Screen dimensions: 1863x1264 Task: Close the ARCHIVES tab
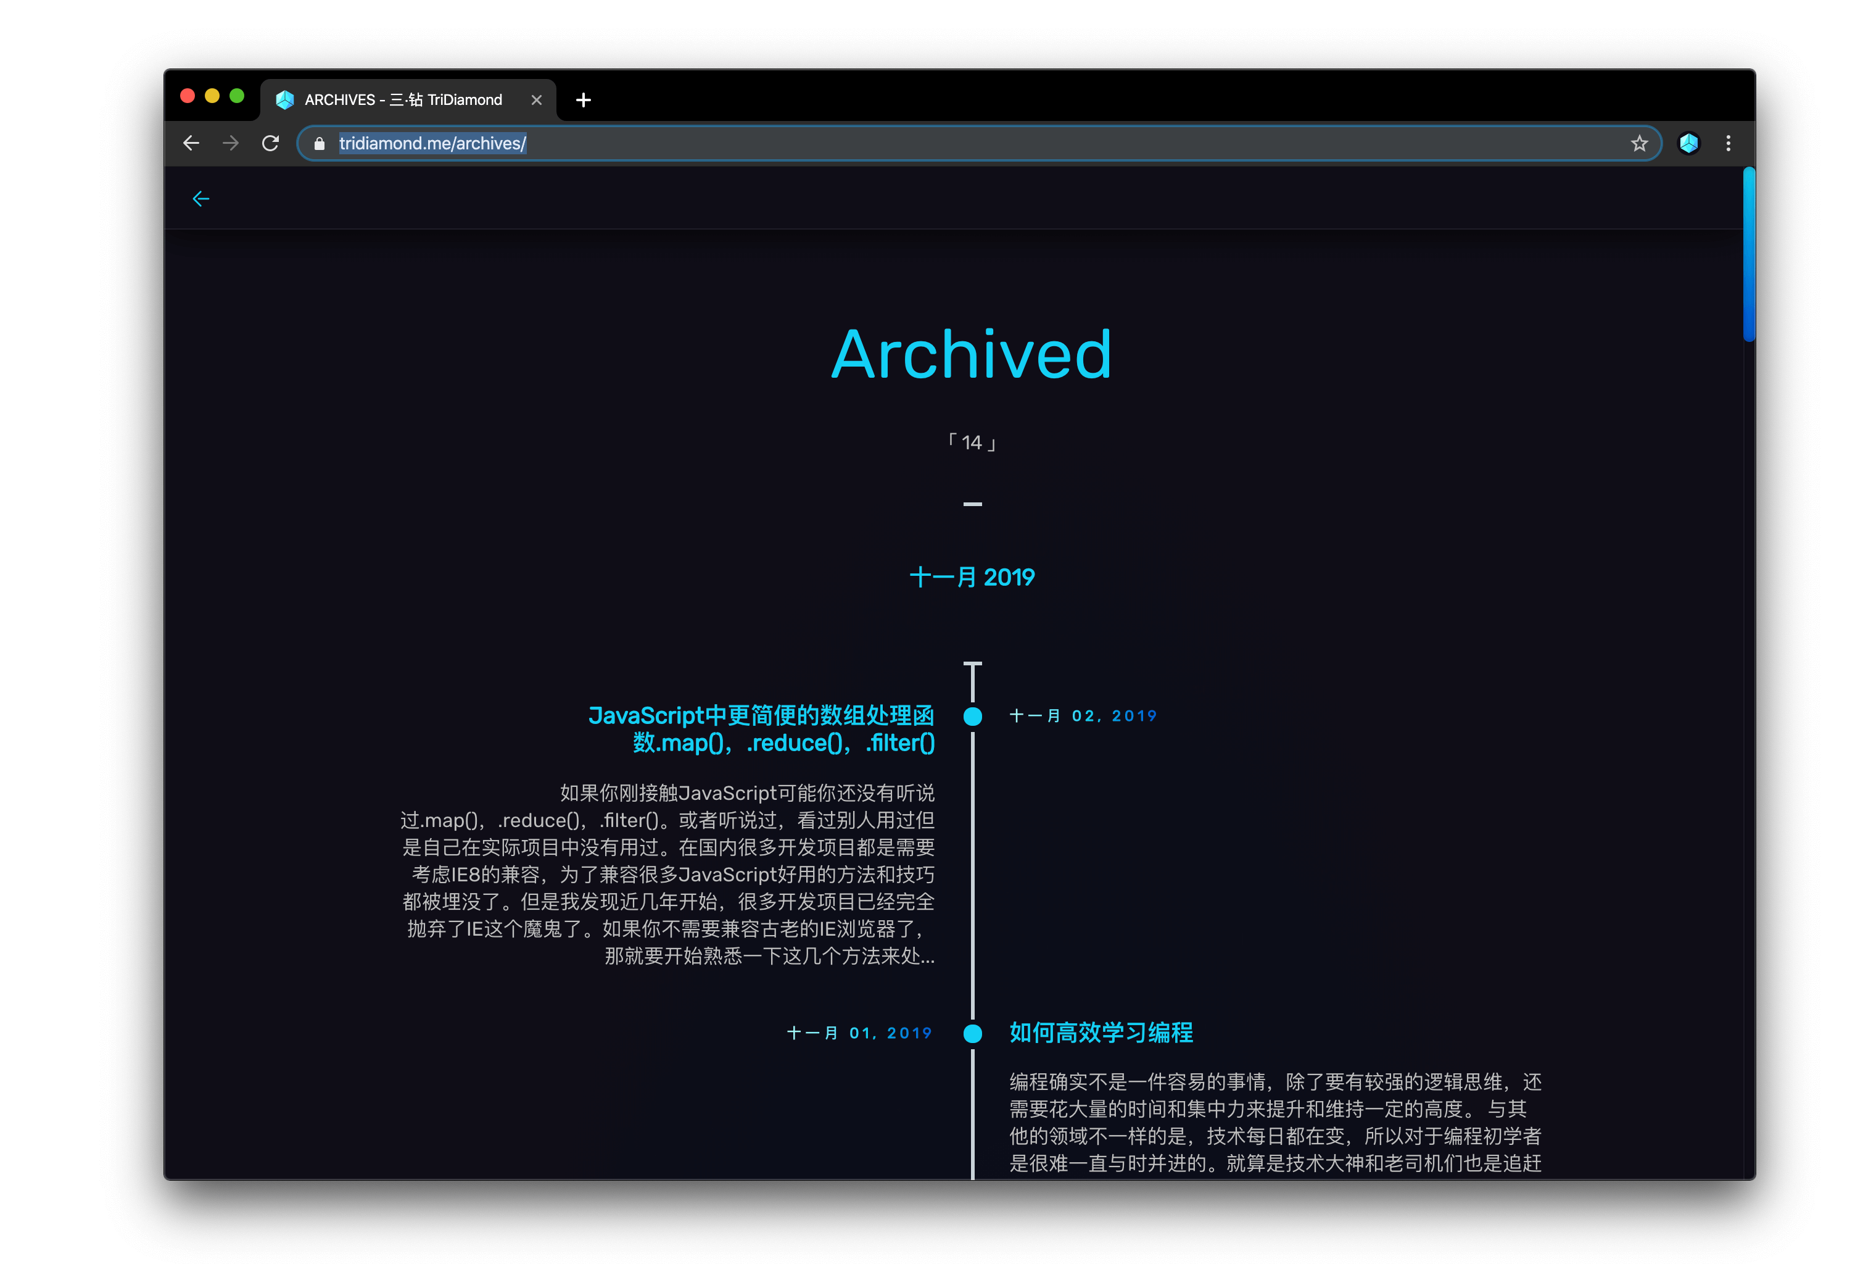536,100
